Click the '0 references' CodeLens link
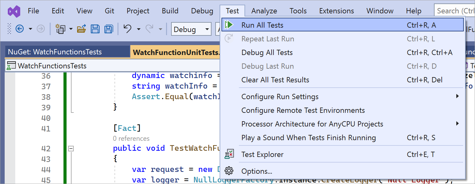Viewport: 475px width, 184px height. point(131,139)
